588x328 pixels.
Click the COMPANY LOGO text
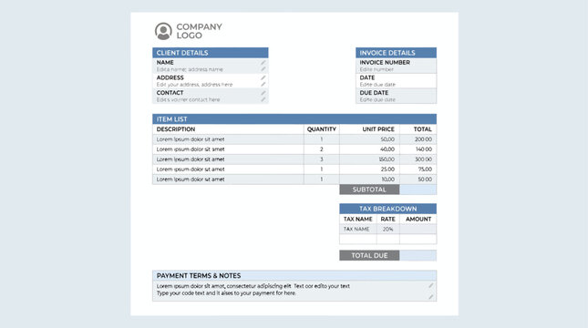point(199,31)
